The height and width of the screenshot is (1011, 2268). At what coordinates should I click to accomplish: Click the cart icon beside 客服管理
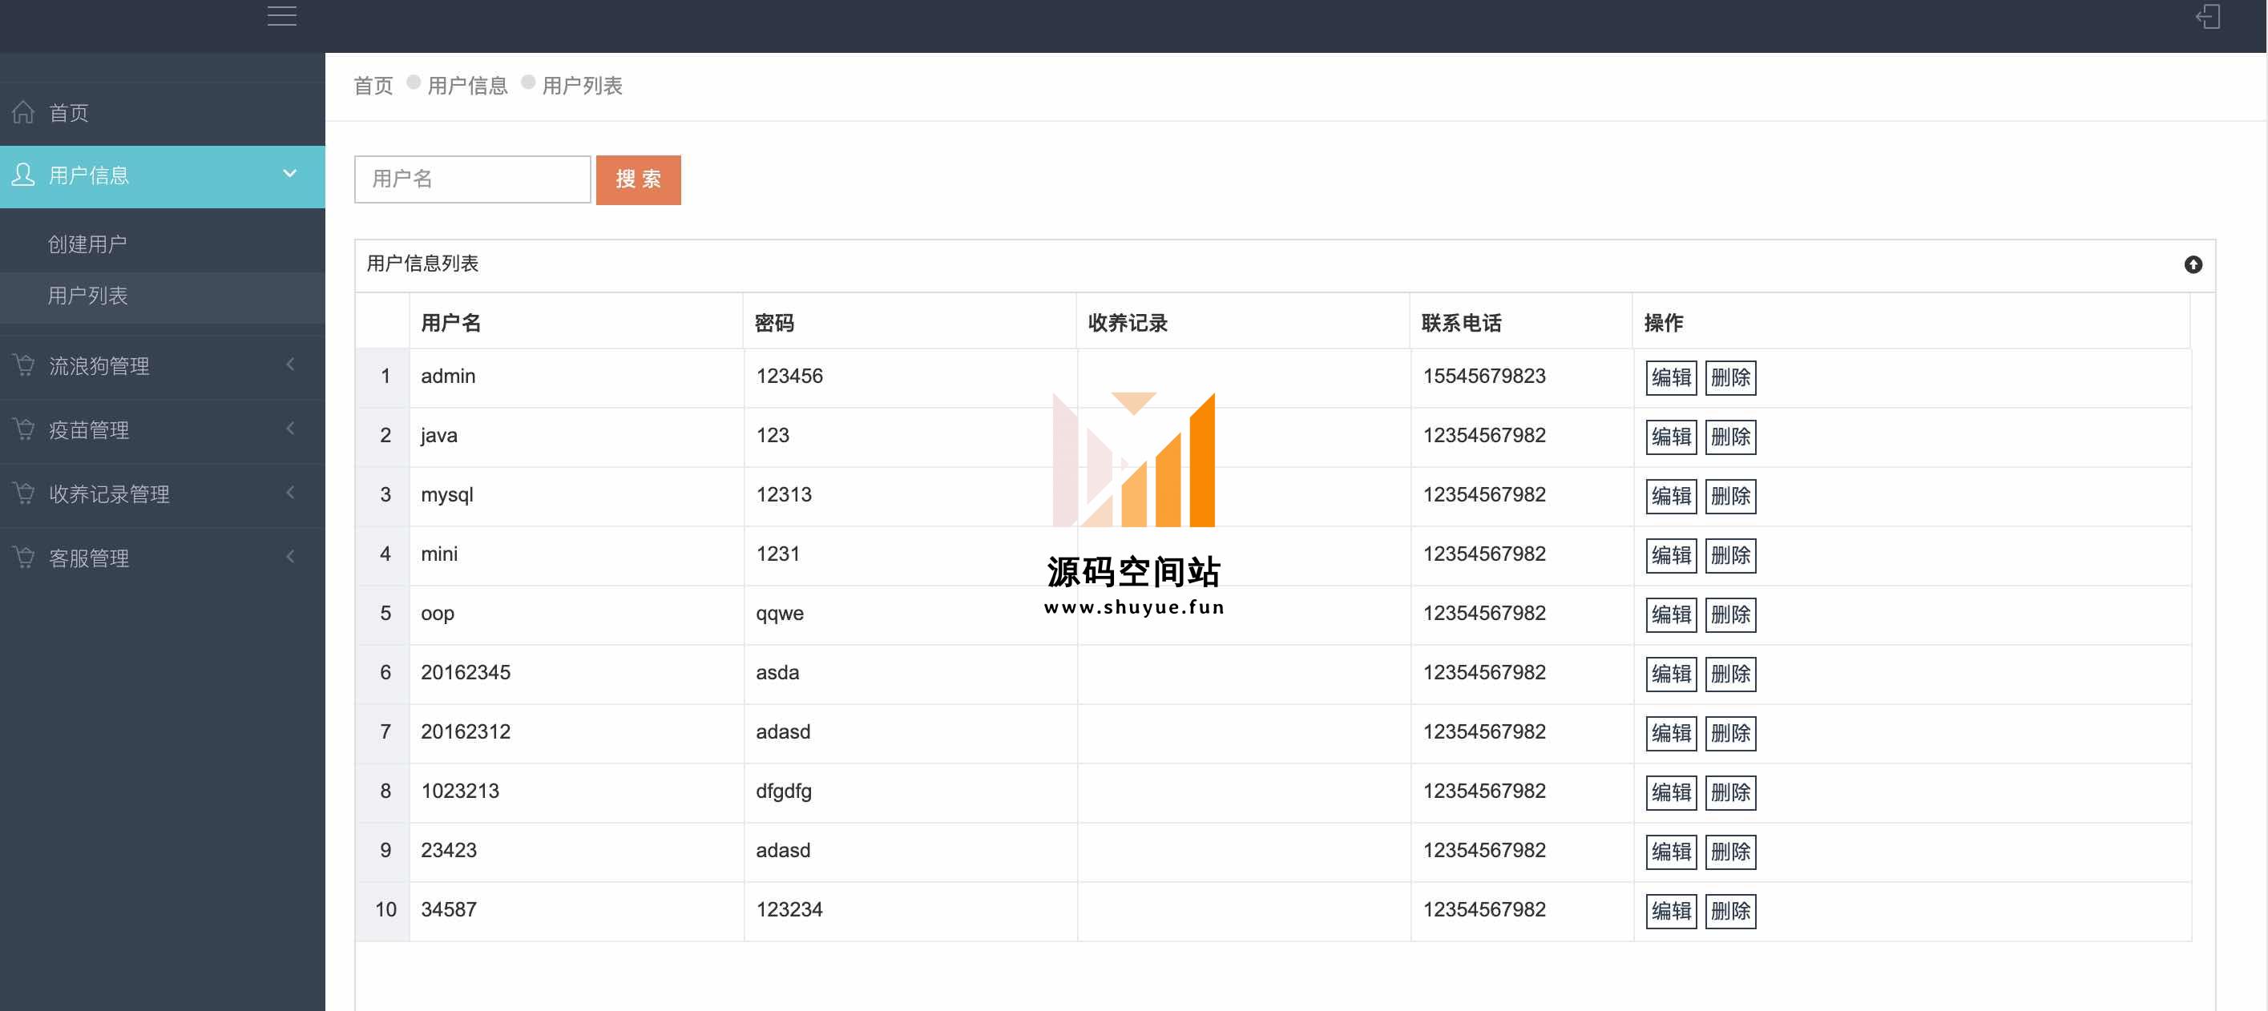24,558
